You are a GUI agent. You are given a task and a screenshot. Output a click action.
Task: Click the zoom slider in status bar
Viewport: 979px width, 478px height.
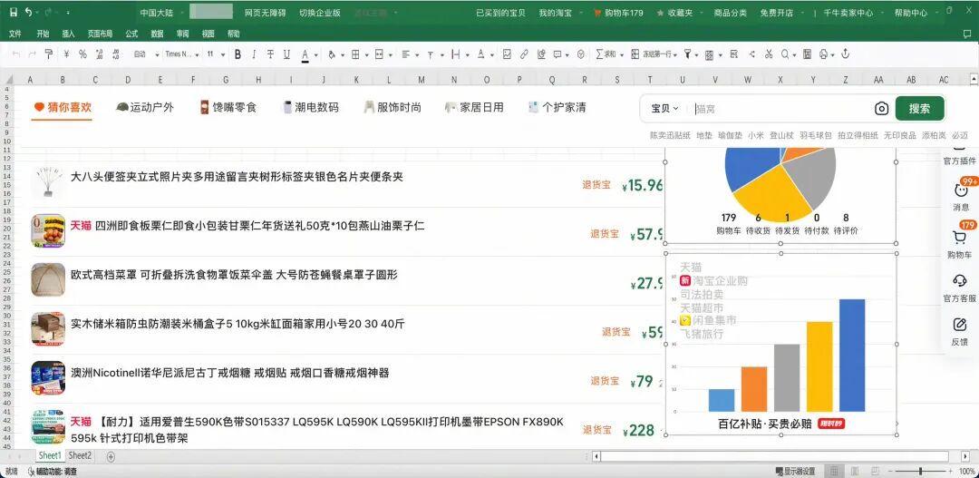pos(920,471)
